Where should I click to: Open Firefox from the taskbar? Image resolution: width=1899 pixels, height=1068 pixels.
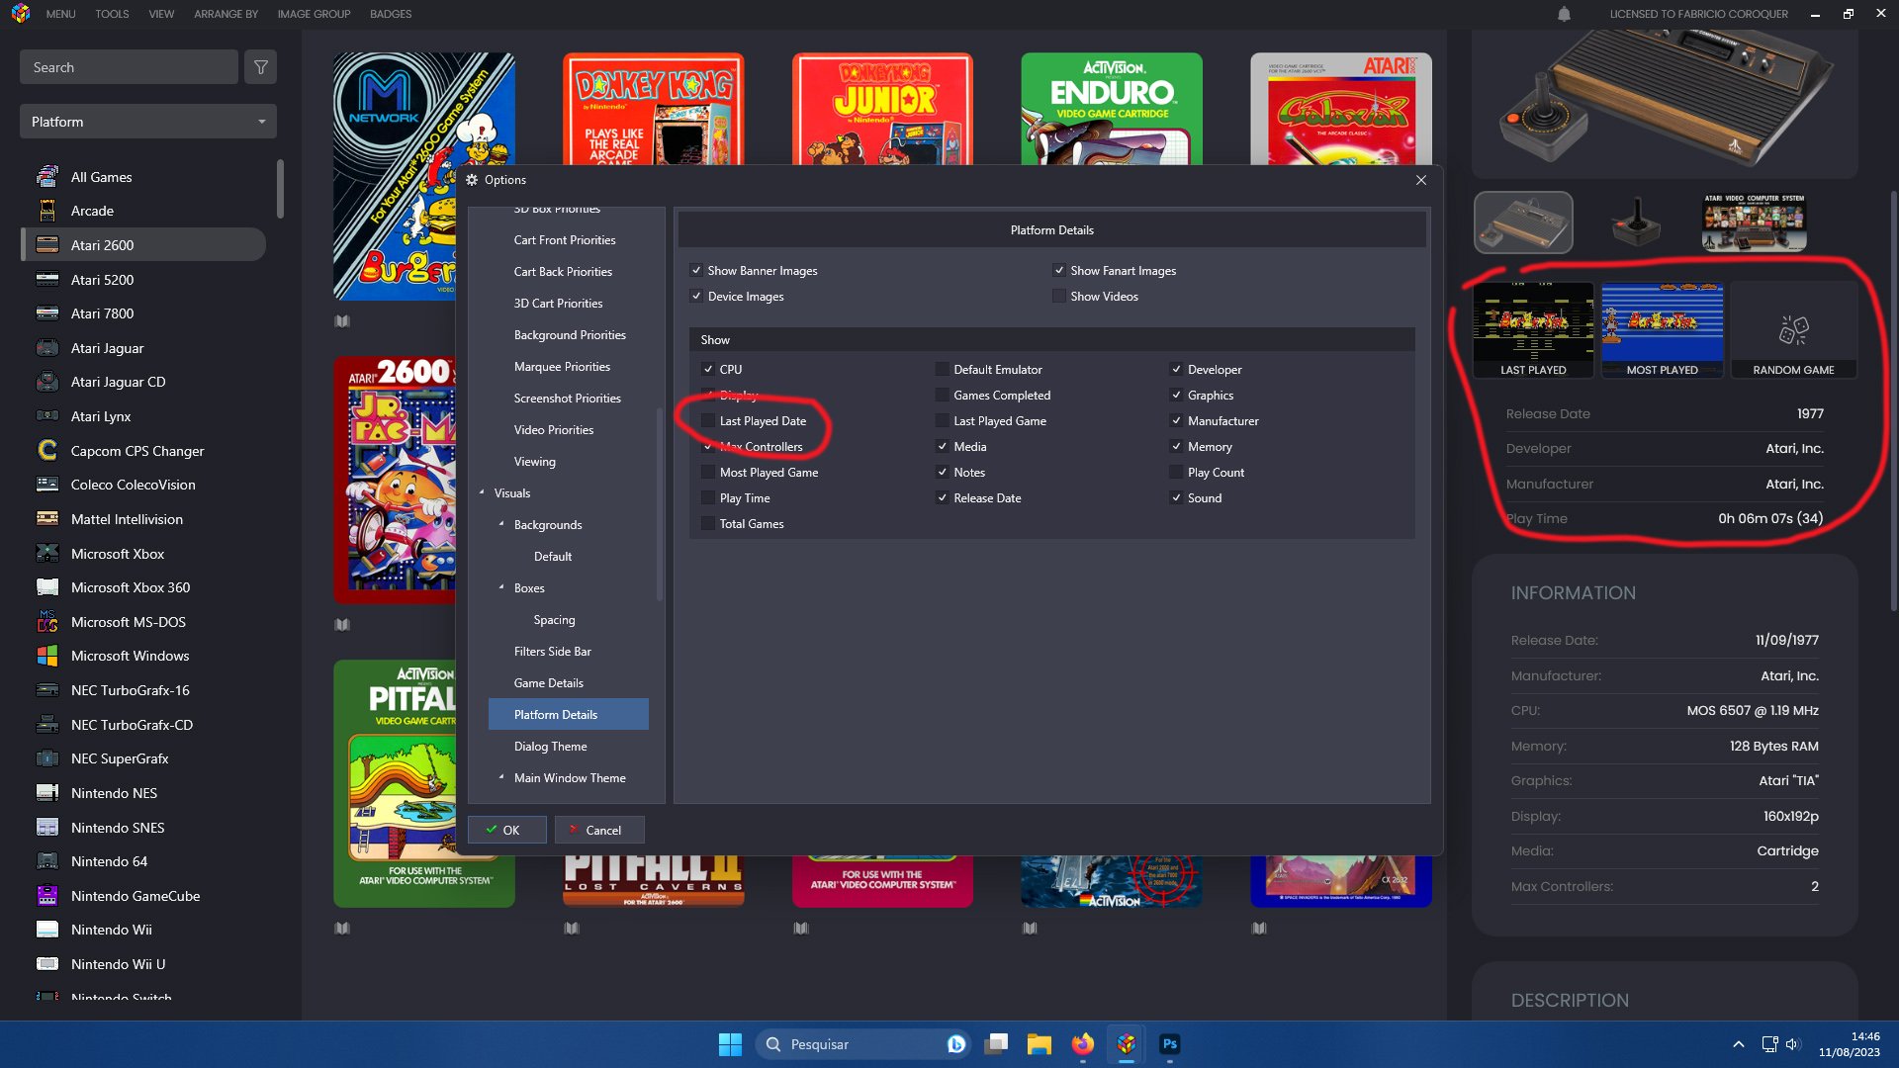point(1083,1044)
